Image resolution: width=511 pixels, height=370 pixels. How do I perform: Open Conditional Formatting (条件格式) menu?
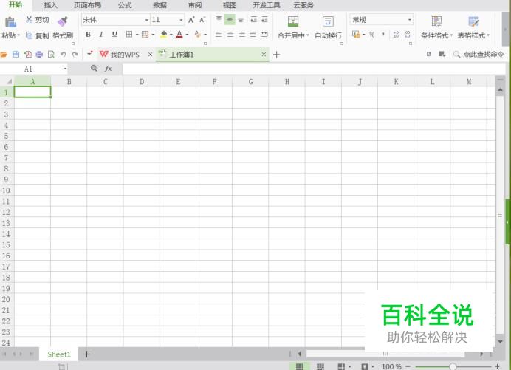(436, 27)
